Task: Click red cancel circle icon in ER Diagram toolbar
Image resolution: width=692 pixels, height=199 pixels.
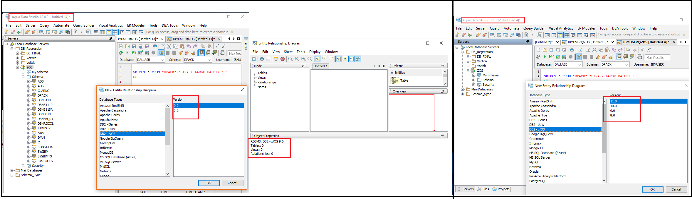Action: [283, 59]
